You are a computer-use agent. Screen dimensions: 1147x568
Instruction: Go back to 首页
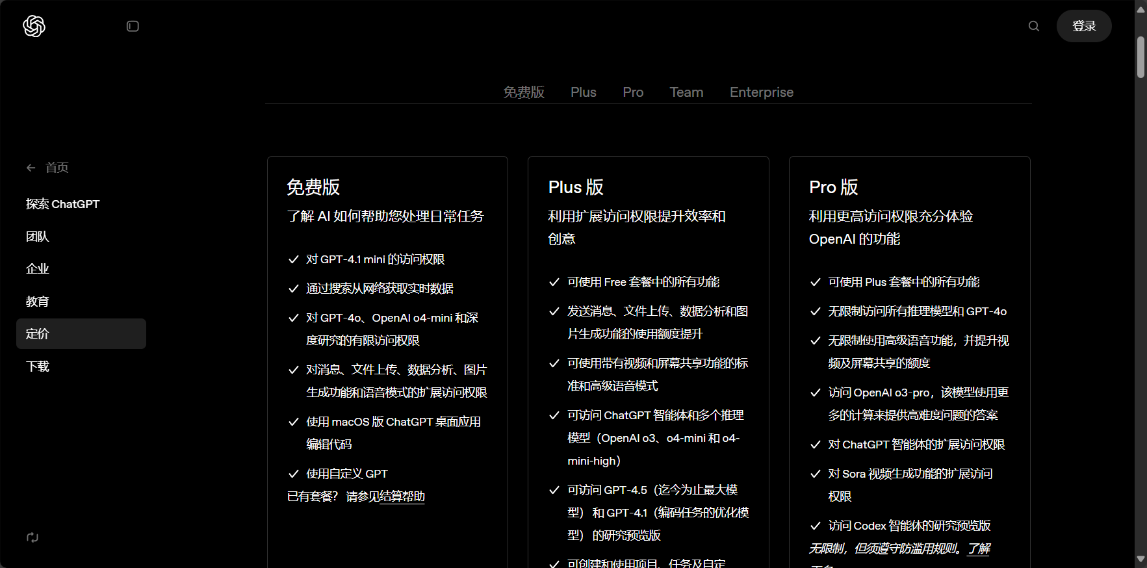point(57,168)
